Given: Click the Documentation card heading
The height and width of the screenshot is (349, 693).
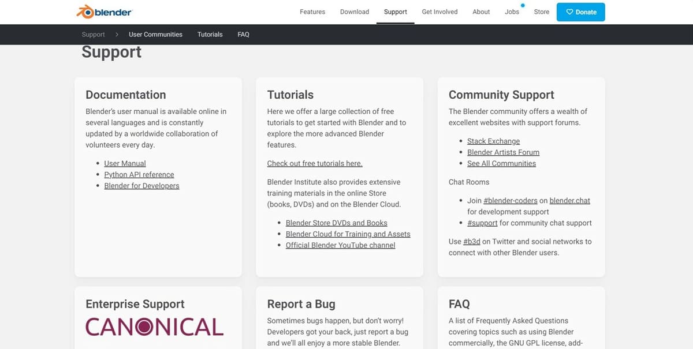Looking at the screenshot, I should pyautogui.click(x=126, y=95).
